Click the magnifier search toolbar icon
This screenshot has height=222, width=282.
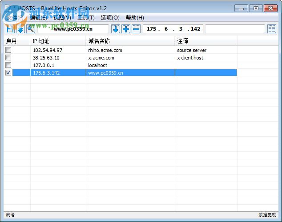pyautogui.click(x=31, y=29)
